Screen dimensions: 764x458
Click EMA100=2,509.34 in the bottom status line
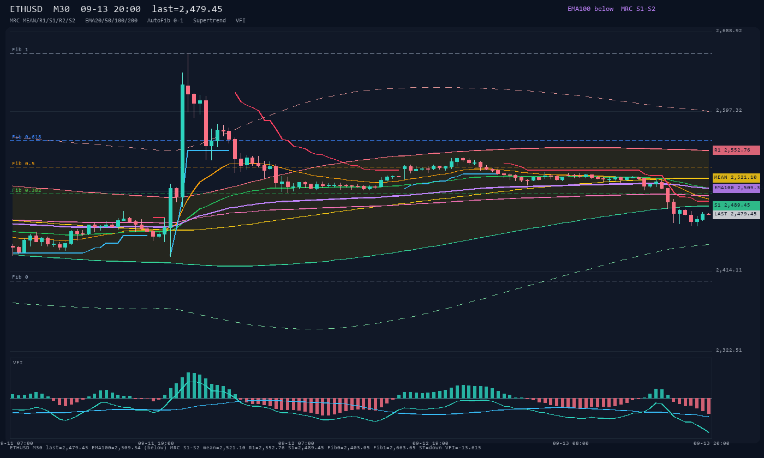point(116,448)
